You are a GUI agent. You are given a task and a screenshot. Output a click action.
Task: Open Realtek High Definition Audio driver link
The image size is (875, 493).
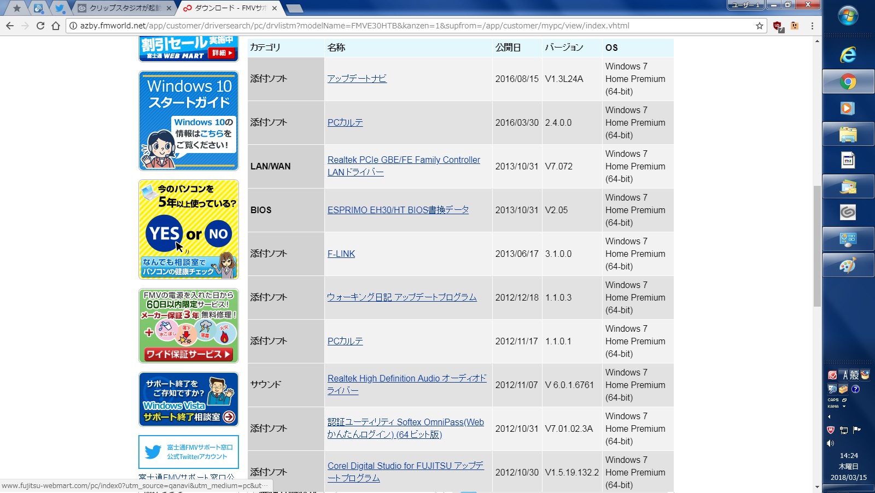coord(407,385)
